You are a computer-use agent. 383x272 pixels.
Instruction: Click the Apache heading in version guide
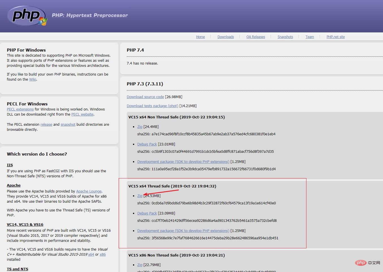point(14,185)
